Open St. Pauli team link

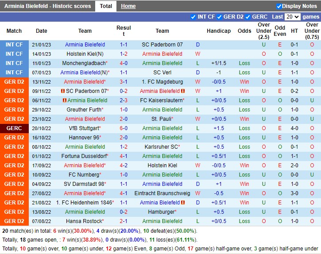pyautogui.click(x=161, y=119)
